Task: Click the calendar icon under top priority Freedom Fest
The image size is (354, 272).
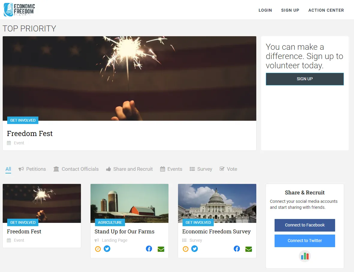Action: [x=9, y=143]
